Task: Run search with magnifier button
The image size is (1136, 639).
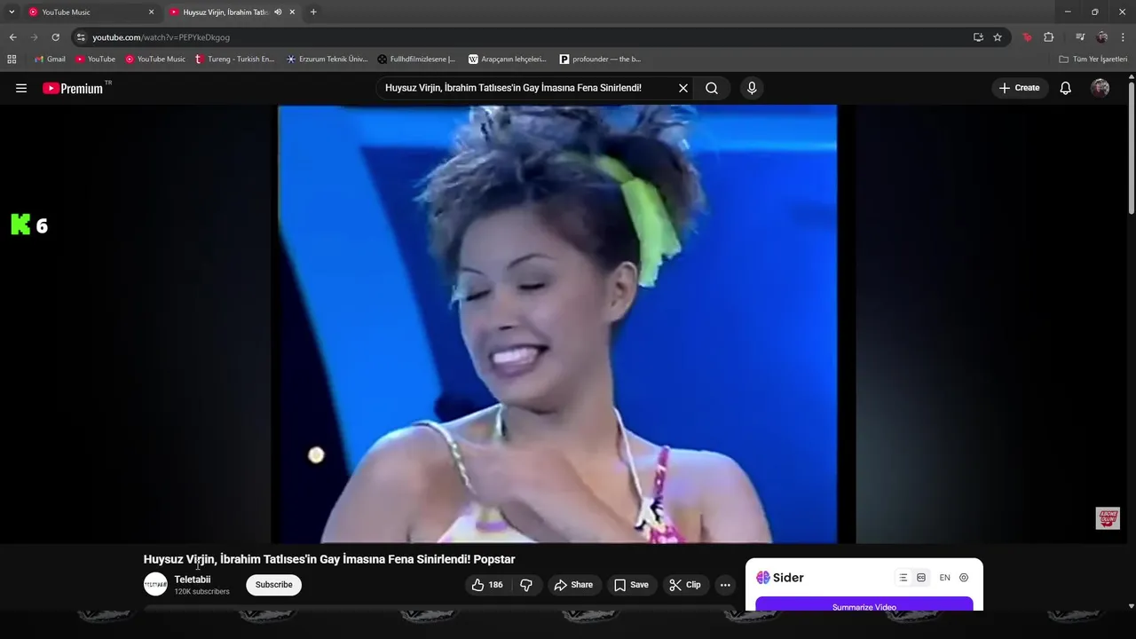Action: click(712, 88)
